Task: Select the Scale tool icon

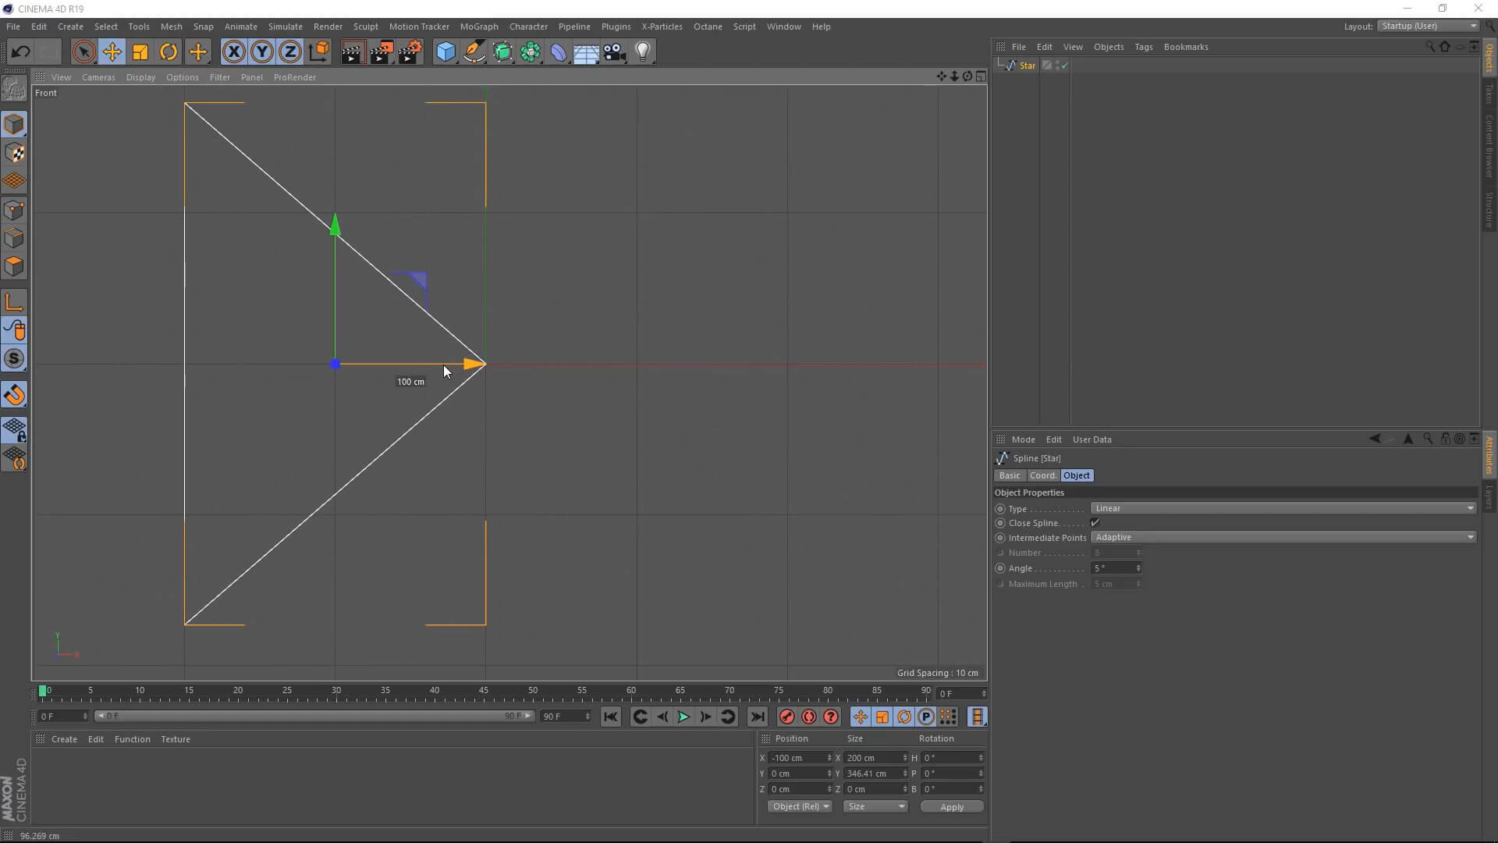Action: coord(140,52)
